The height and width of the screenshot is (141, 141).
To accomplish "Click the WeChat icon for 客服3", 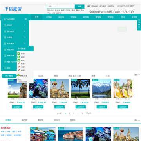I will click(x=19, y=60).
